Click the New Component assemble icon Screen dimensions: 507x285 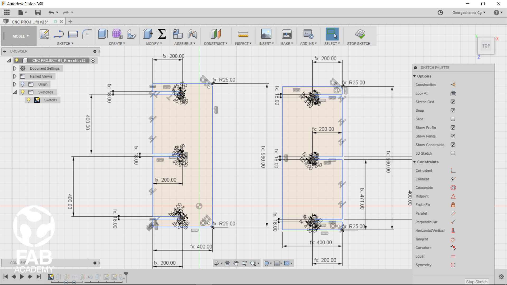[178, 34]
